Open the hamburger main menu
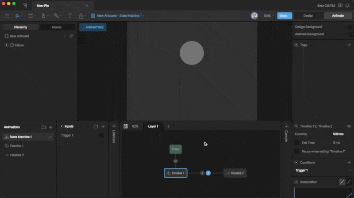Viewport: 354px width, 198px height. 7,16
